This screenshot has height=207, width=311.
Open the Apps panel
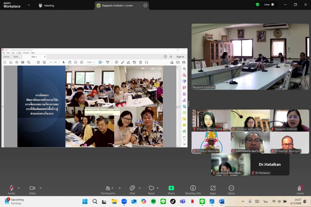[213, 190]
